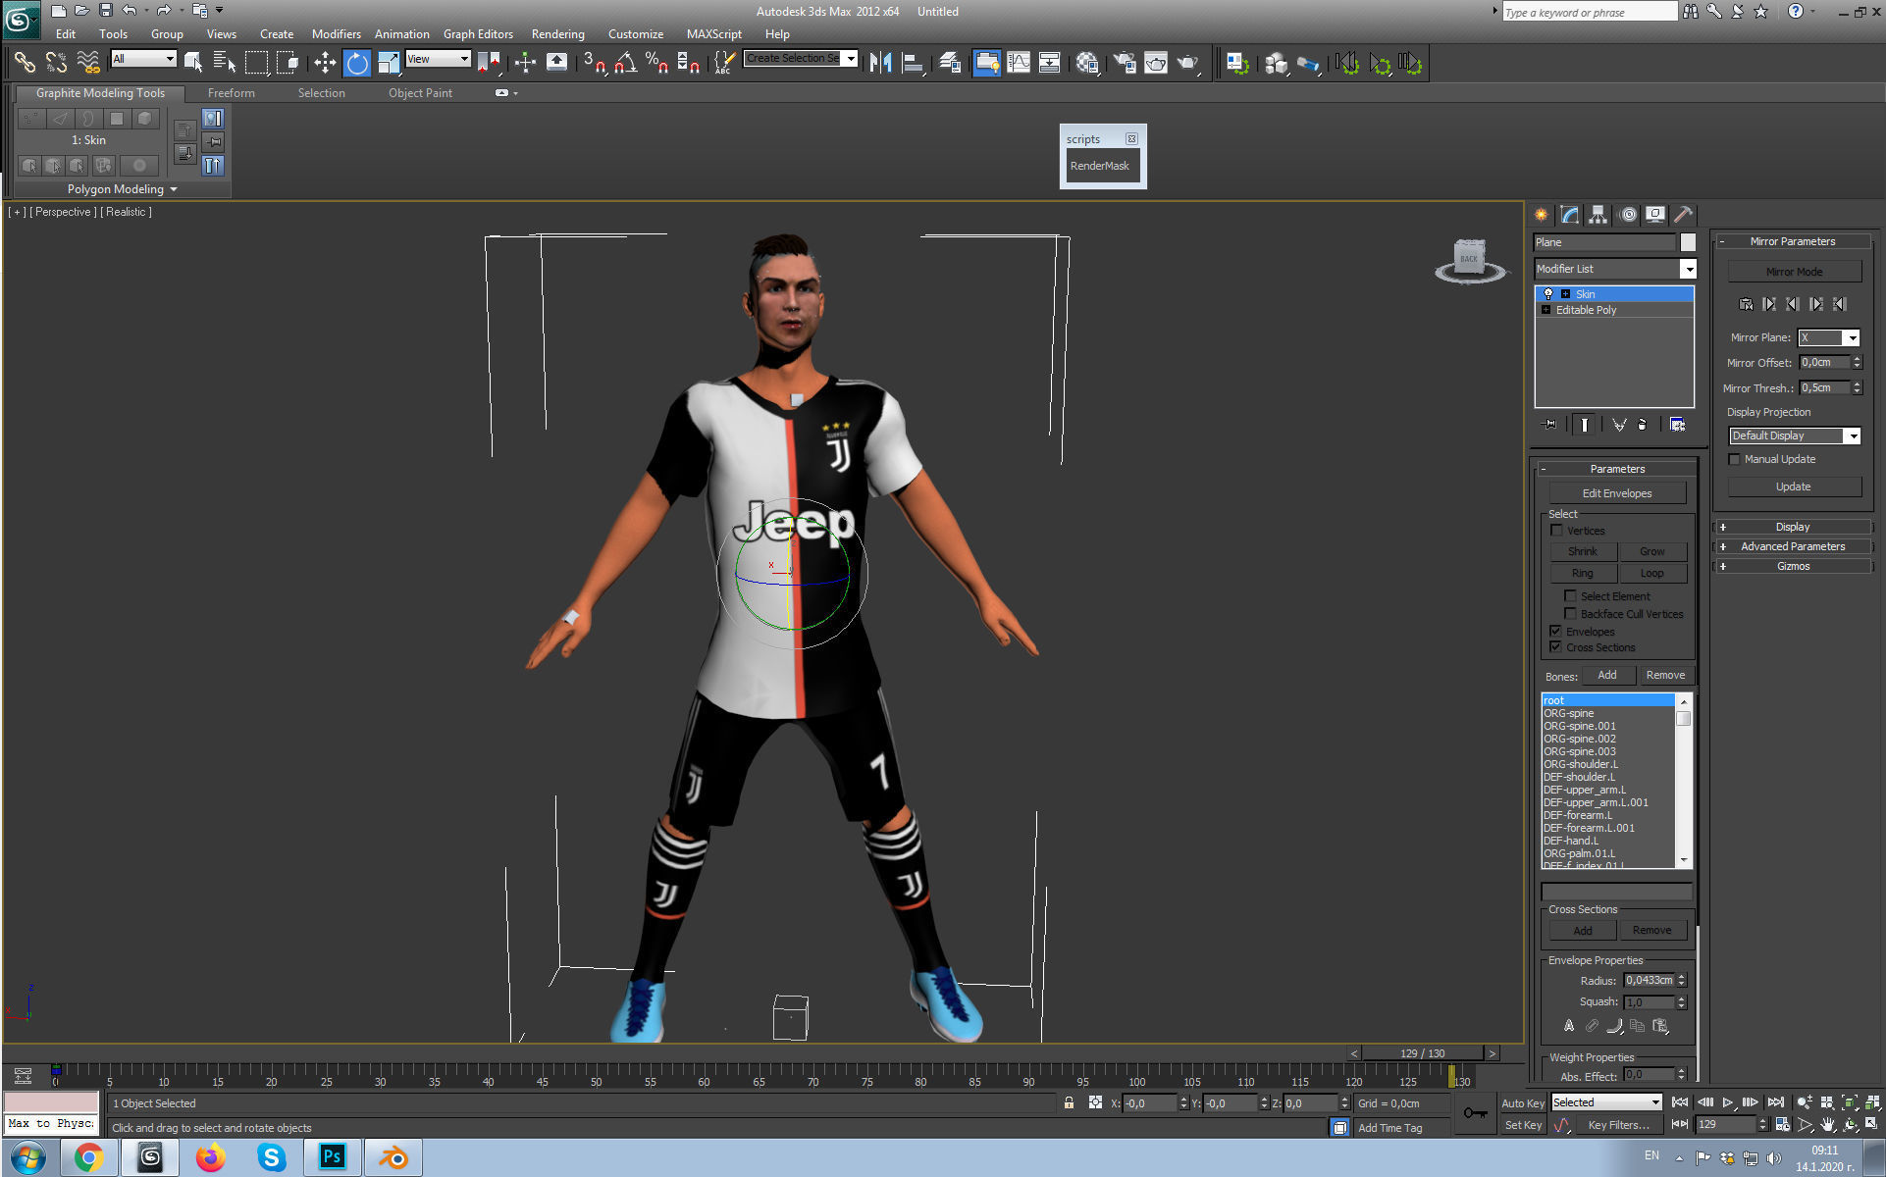The image size is (1886, 1177).
Task: Toggle the Set Key button
Action: (x=1523, y=1126)
